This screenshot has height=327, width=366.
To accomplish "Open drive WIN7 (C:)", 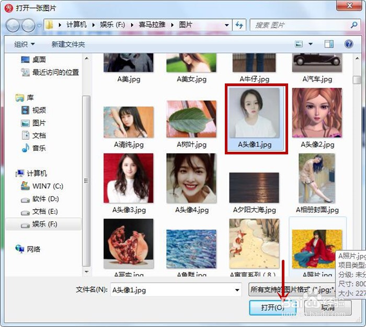I will coord(42,186).
